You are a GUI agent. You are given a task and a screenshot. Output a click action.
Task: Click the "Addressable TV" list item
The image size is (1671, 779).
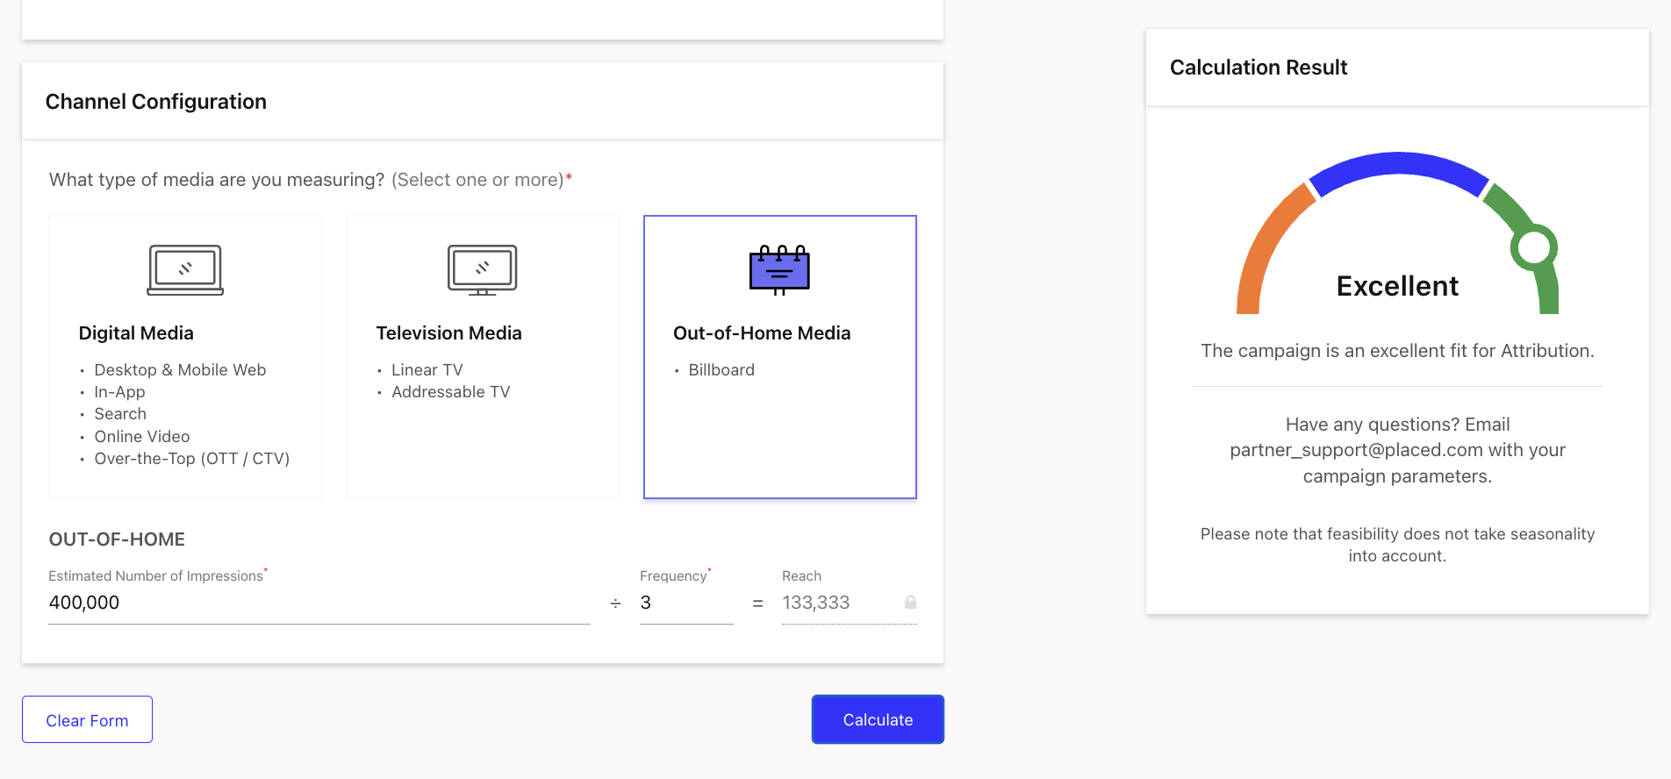[x=450, y=392]
